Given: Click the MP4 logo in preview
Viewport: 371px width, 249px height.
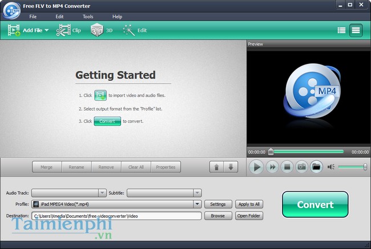Looking at the screenshot, I should [312, 91].
